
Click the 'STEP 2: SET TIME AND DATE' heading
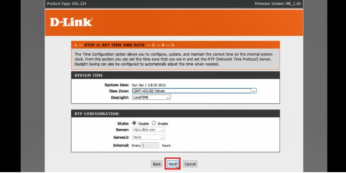tap(115, 45)
